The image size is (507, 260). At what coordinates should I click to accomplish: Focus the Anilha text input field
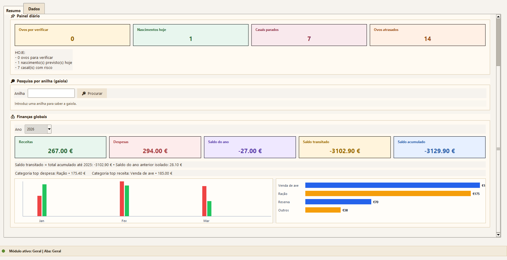[51, 93]
